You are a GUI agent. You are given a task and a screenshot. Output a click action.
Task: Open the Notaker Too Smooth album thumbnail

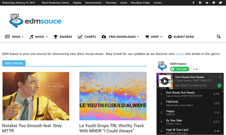click(x=36, y=96)
